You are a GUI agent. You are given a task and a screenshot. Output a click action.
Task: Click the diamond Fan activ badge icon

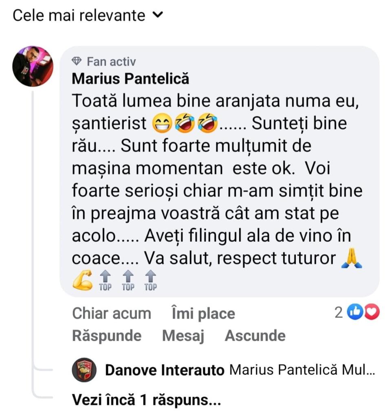click(x=77, y=62)
